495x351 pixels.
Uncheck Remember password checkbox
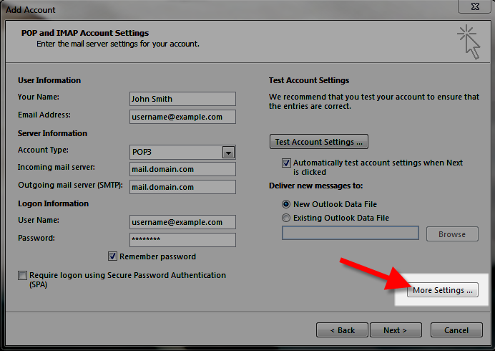click(x=112, y=256)
